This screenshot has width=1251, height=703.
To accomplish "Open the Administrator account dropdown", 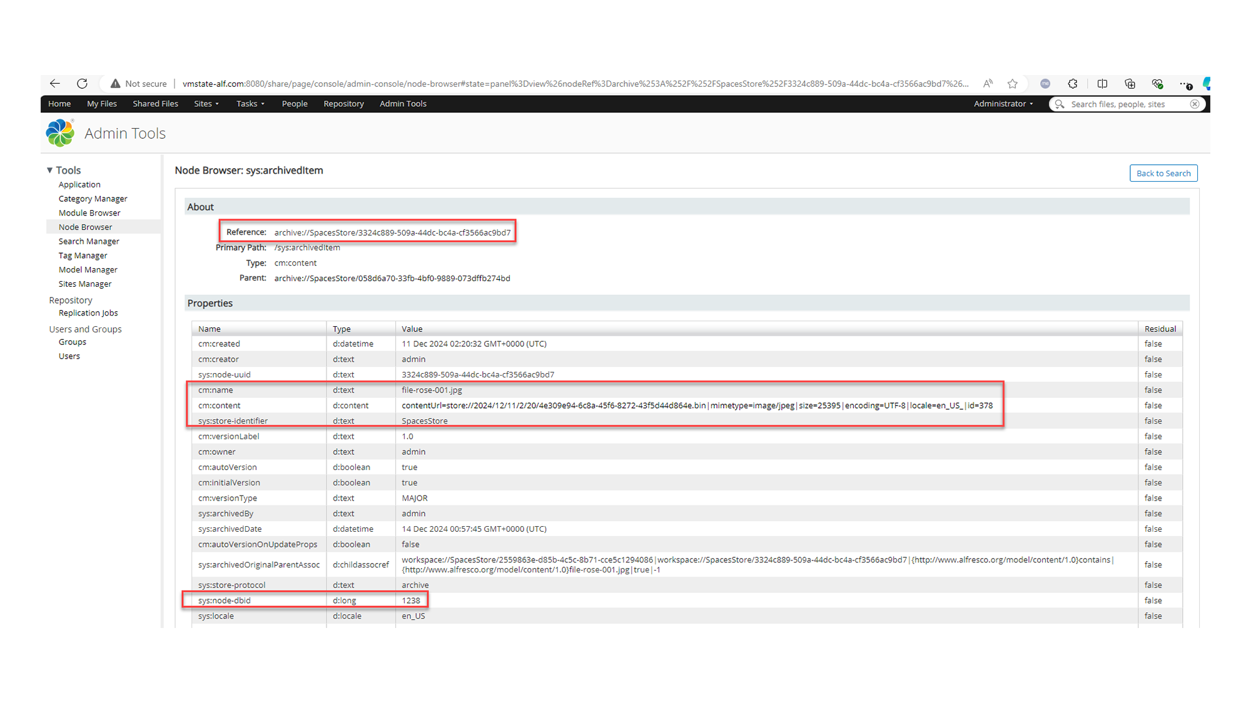I will click(x=1002, y=104).
